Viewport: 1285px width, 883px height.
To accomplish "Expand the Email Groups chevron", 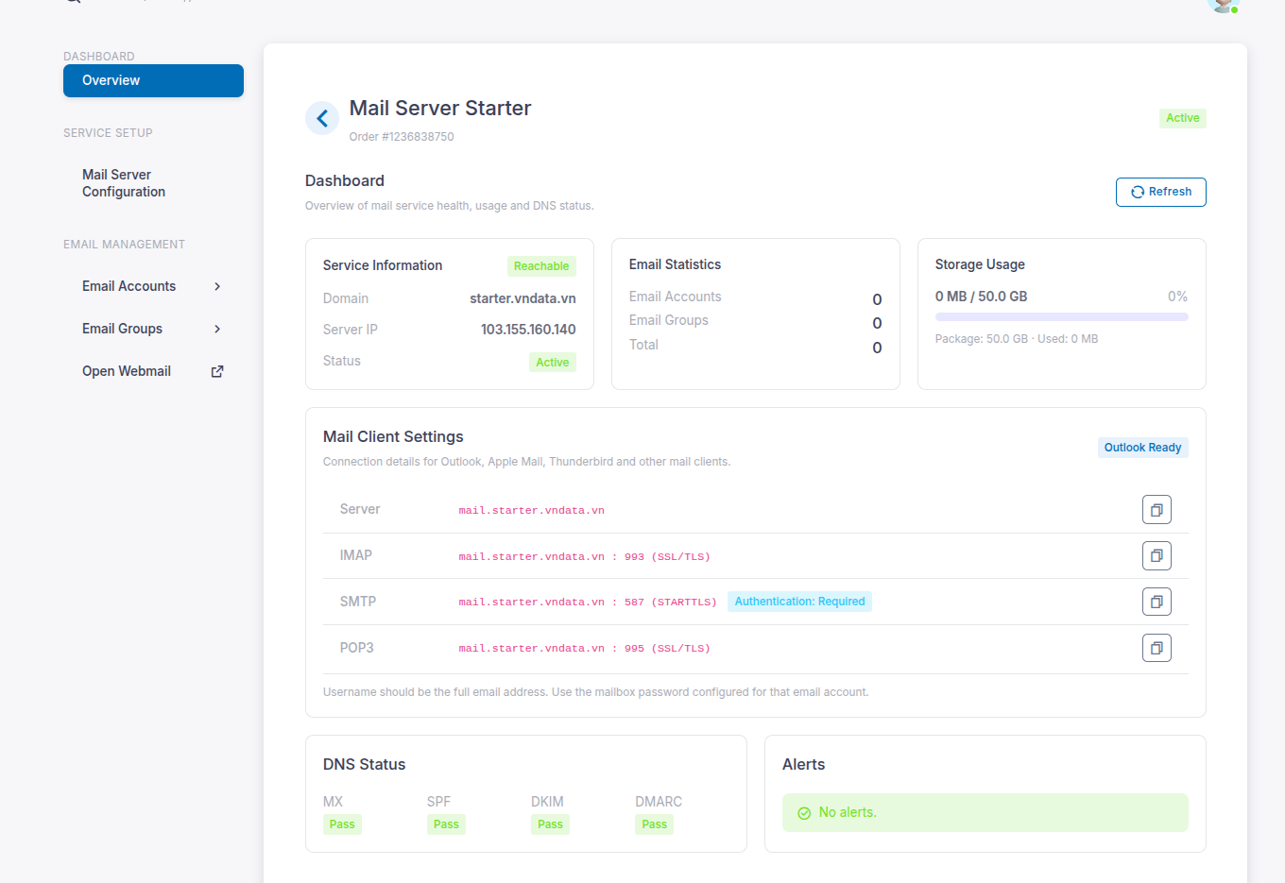I will [x=217, y=329].
